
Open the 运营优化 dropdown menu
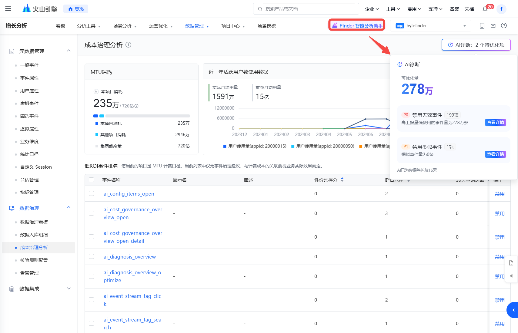(161, 26)
